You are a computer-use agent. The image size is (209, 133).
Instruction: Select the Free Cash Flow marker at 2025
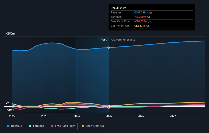tap(109, 108)
